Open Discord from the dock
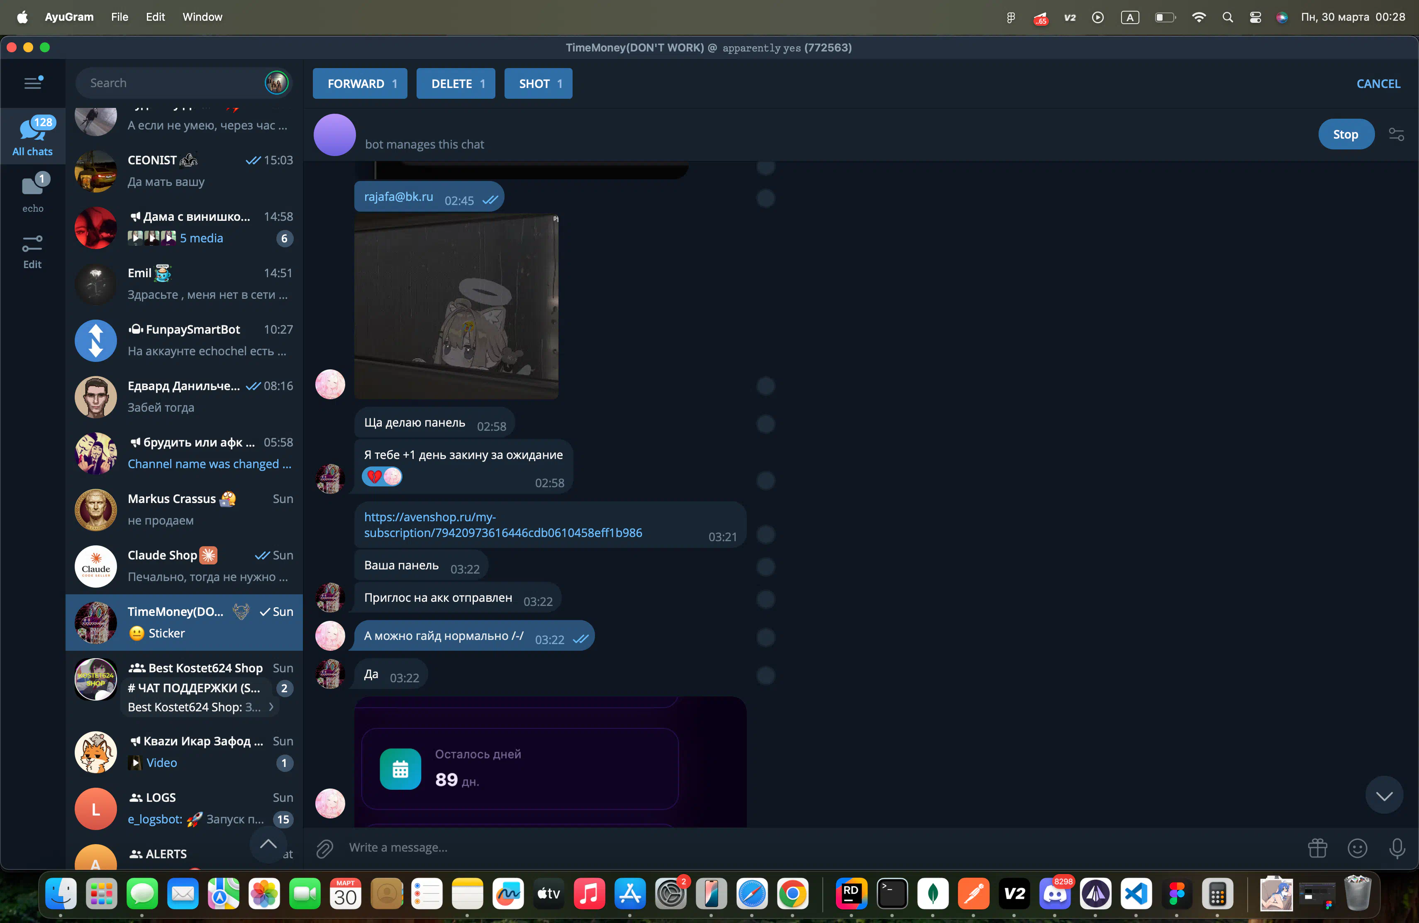 (x=1054, y=894)
